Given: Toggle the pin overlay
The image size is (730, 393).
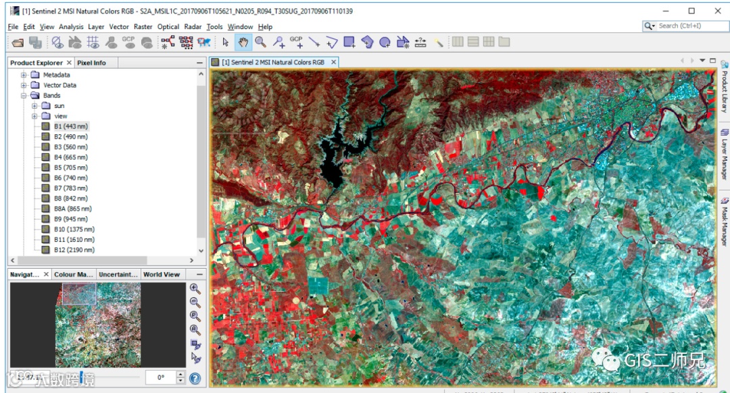Looking at the screenshot, I should coord(111,43).
